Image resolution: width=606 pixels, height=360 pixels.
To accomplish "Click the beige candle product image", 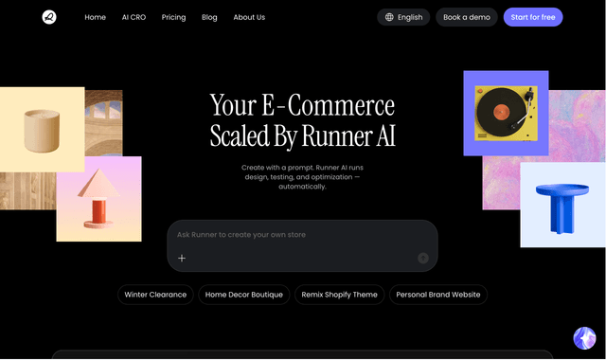I will click(x=42, y=129).
